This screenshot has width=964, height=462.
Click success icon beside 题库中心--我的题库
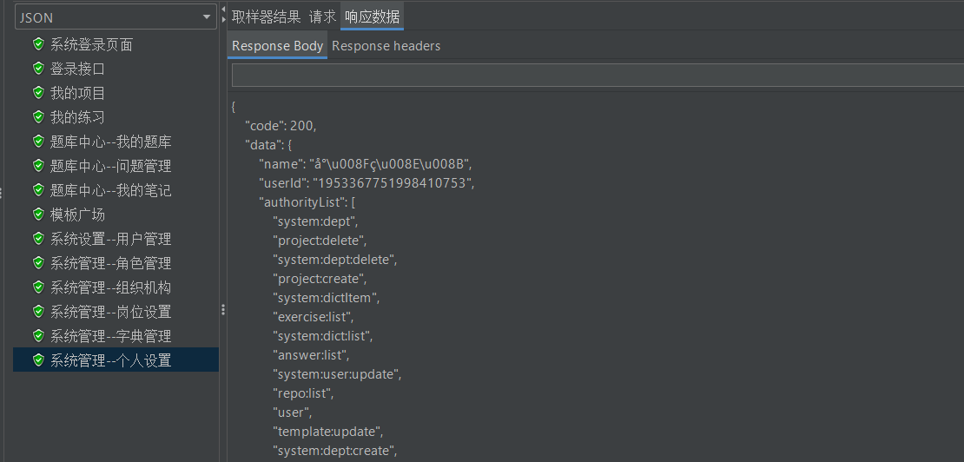click(39, 142)
